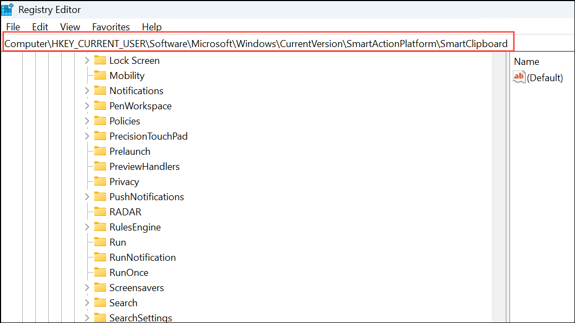Open the Favorites menu

click(x=111, y=27)
